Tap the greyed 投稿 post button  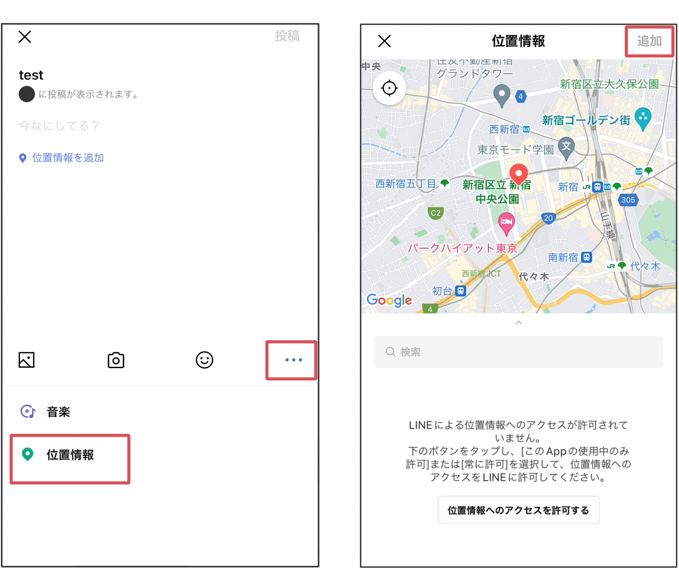[287, 36]
